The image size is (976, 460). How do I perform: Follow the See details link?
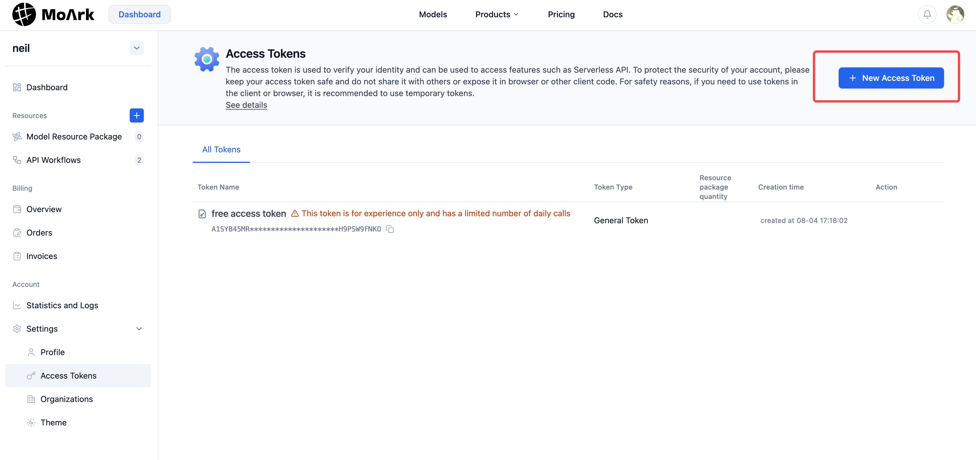click(x=246, y=105)
